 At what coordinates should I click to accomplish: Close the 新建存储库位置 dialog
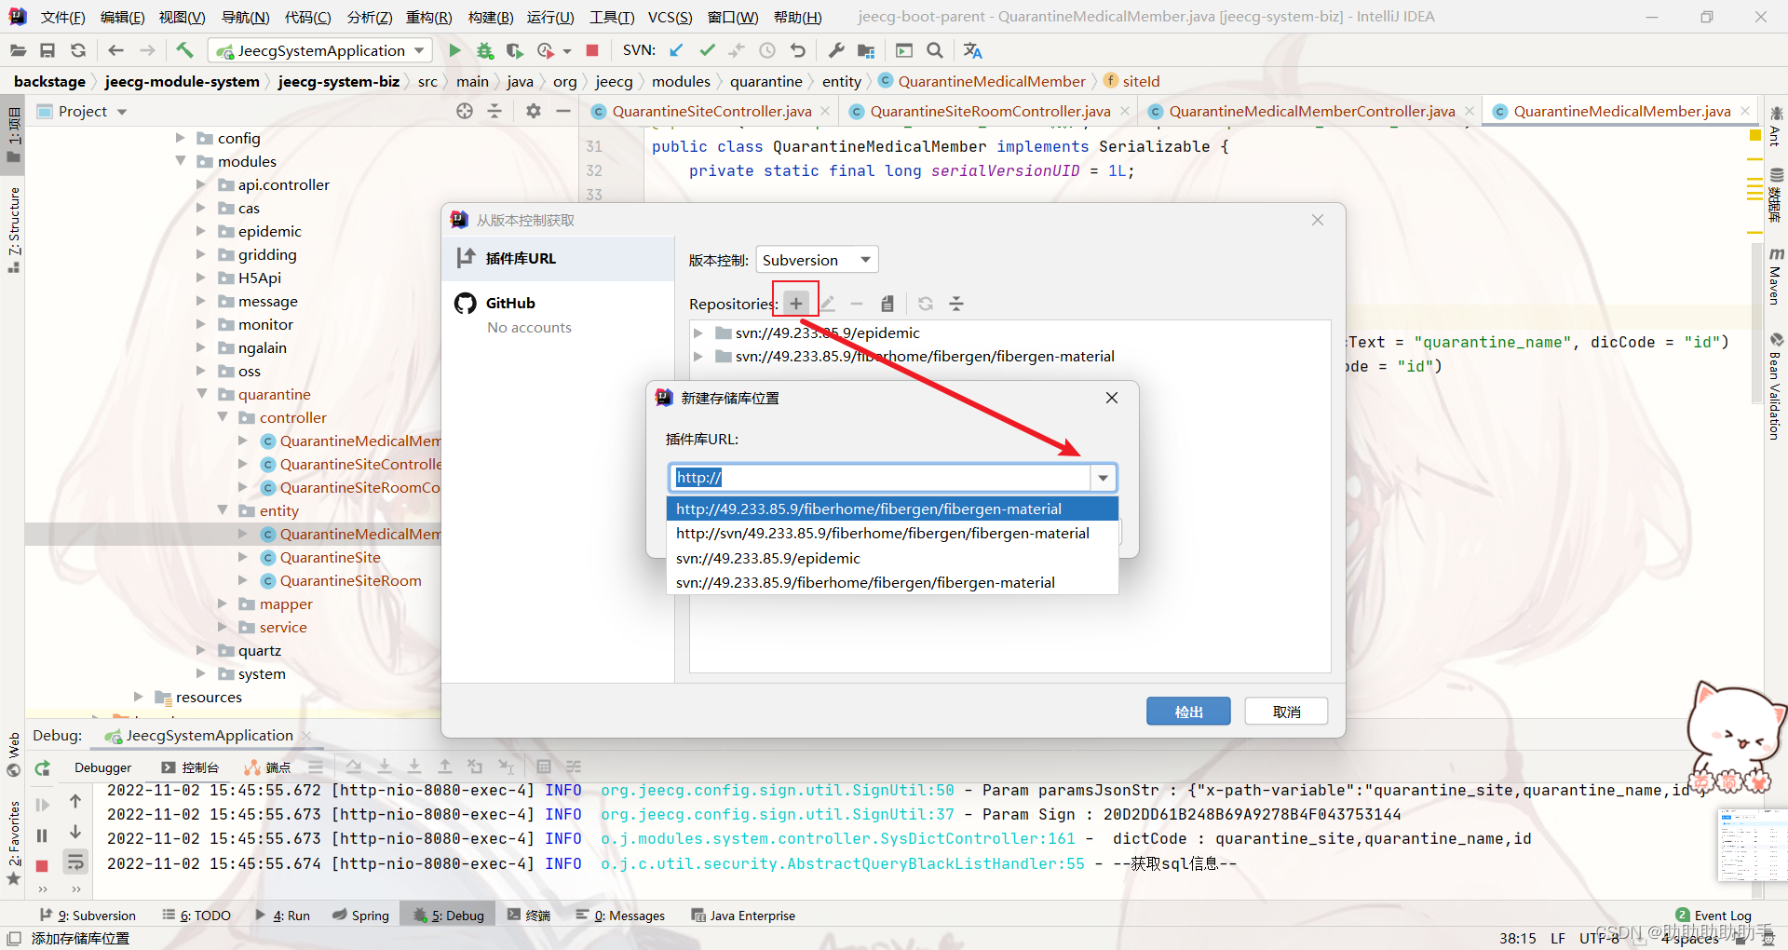[1111, 398]
